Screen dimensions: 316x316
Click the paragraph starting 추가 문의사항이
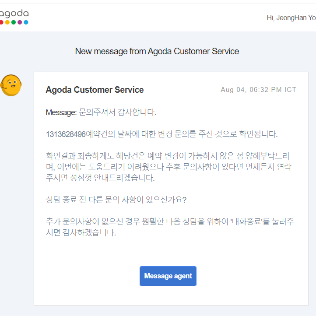tap(170, 227)
